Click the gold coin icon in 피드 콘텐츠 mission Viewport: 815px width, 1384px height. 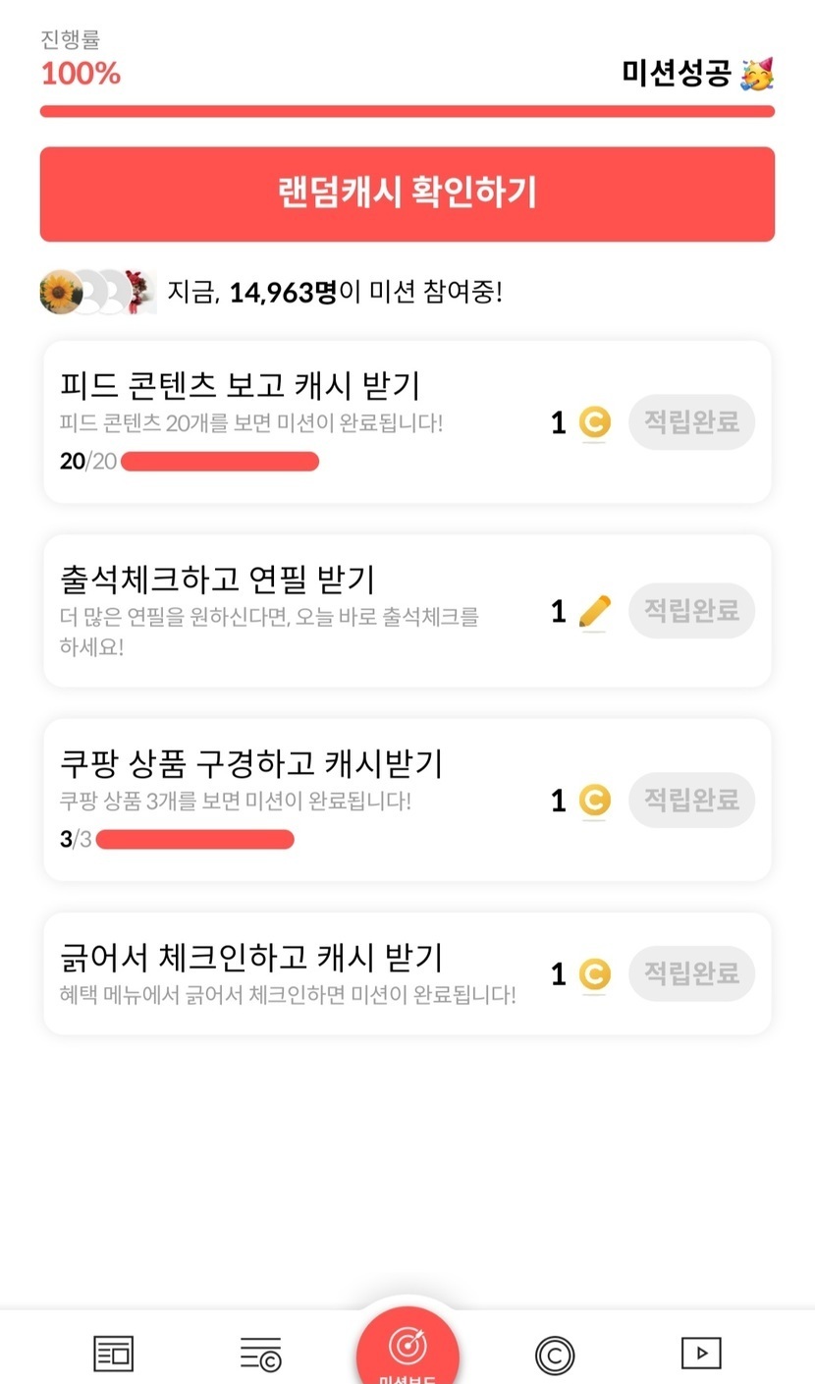click(x=593, y=422)
